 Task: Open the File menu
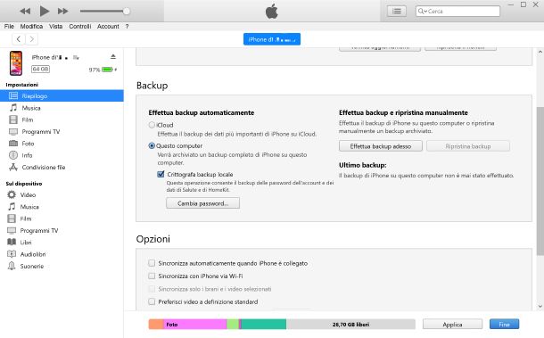9,27
